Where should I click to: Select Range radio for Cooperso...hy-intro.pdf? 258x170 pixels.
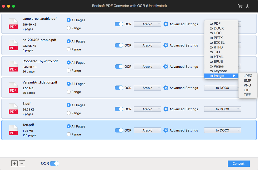click(x=69, y=71)
